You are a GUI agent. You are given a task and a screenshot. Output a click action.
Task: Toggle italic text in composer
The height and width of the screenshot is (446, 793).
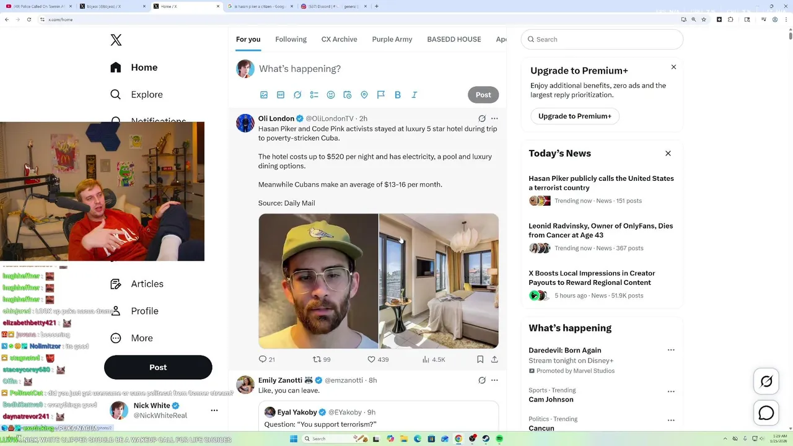pos(414,95)
